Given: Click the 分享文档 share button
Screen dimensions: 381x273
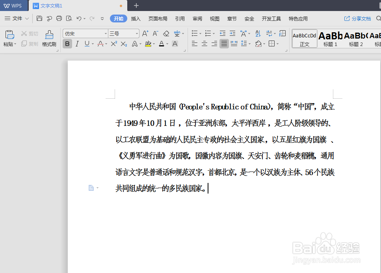Looking at the screenshot, I should 357,18.
